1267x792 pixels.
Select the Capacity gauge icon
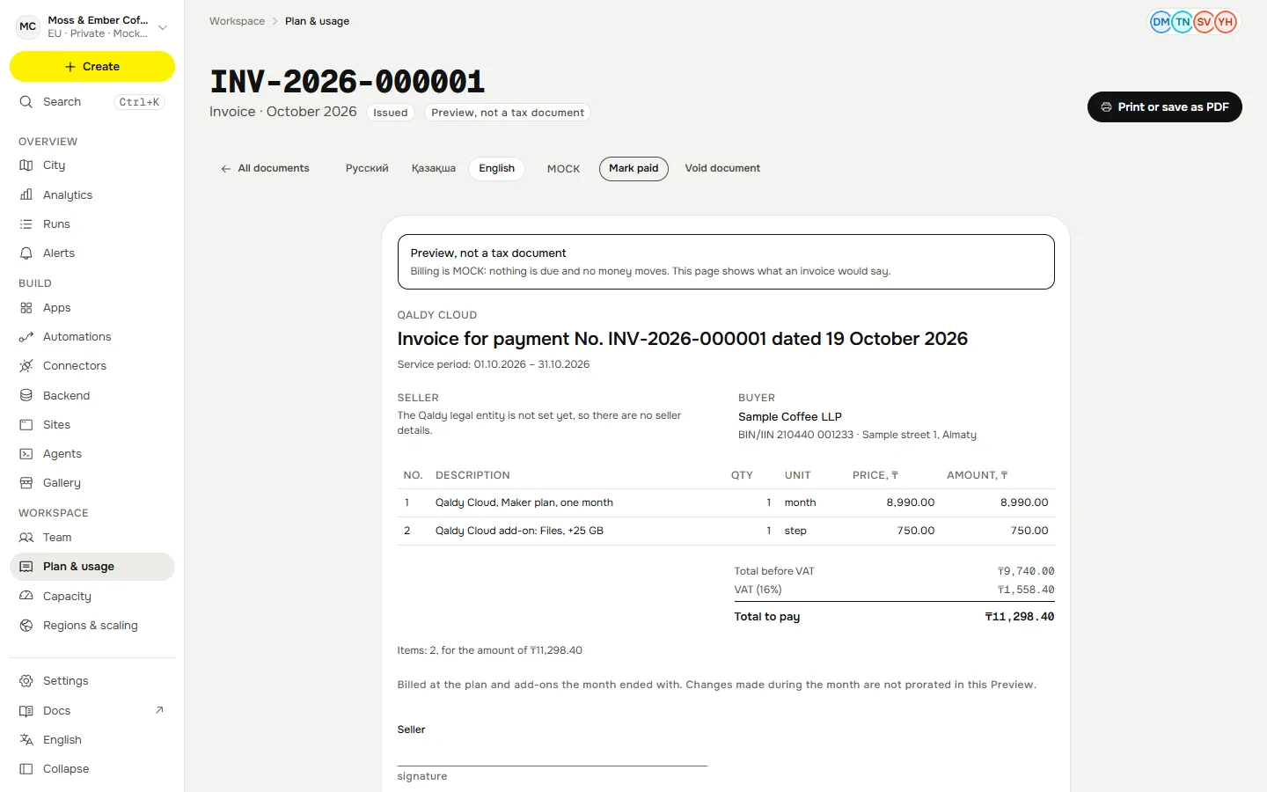[x=26, y=597]
